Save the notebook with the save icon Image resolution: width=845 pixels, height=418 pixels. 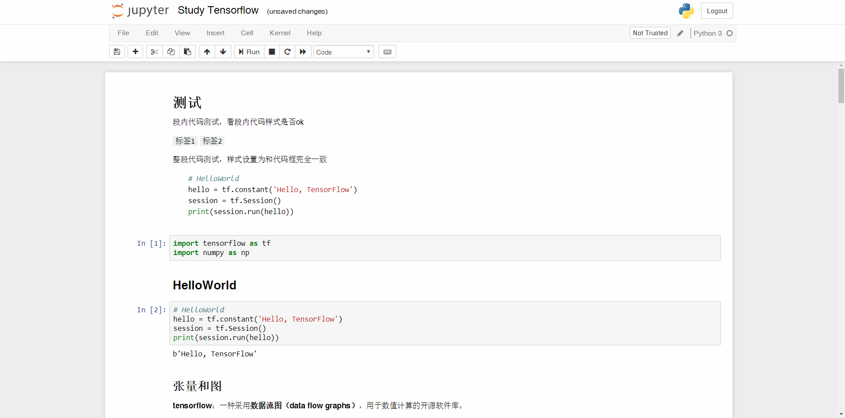[117, 52]
